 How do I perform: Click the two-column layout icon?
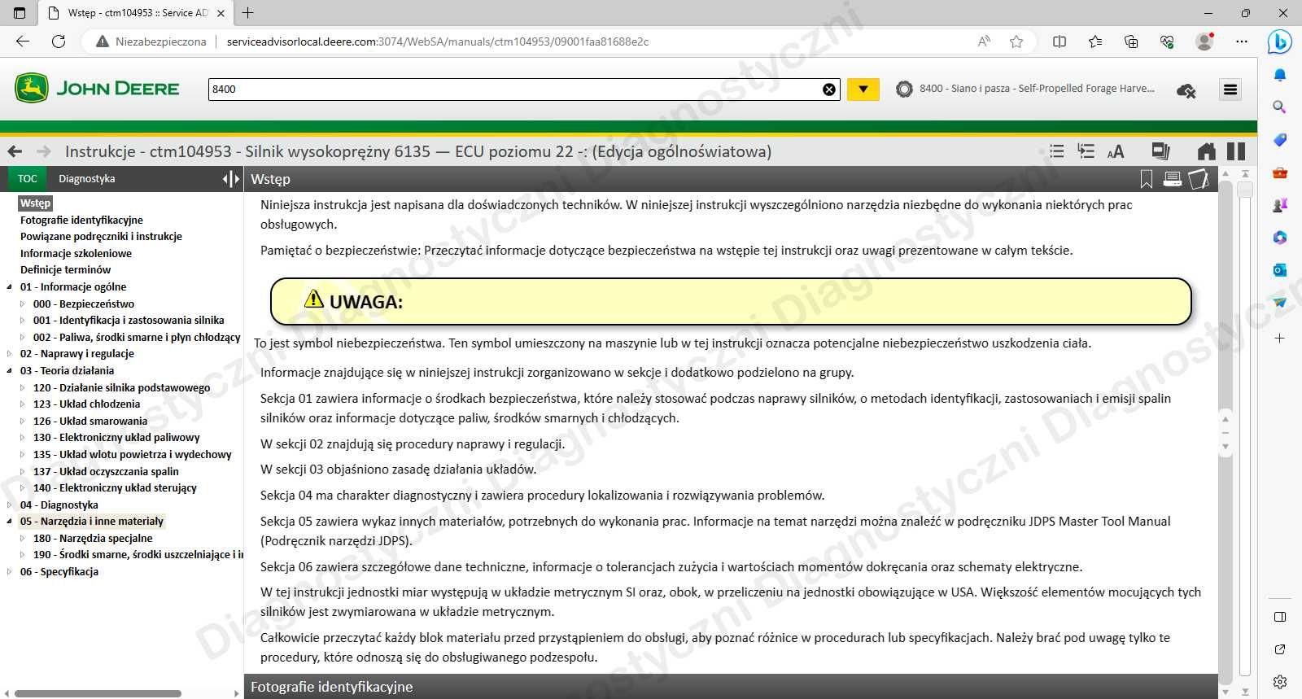pos(1236,151)
